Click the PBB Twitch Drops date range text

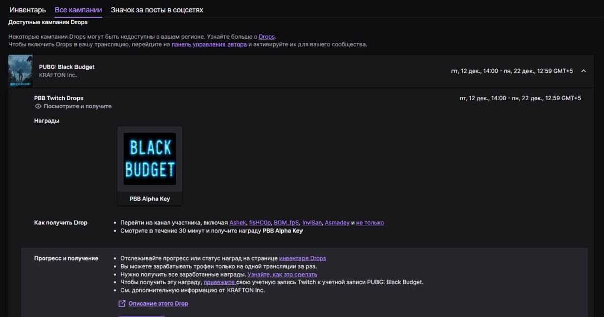[520, 98]
